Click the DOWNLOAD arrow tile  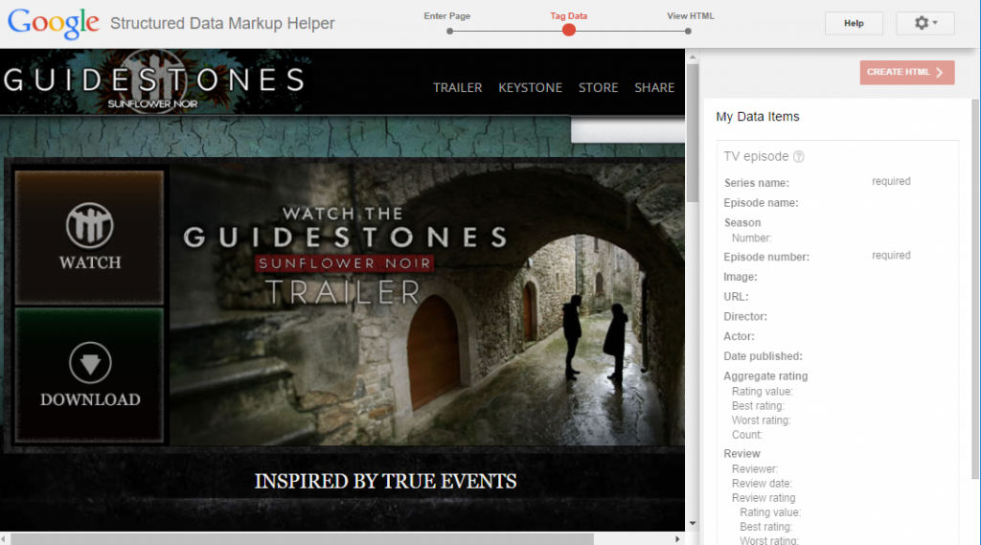(89, 375)
